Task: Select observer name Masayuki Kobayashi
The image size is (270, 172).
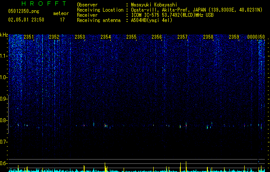Action: coord(154,5)
